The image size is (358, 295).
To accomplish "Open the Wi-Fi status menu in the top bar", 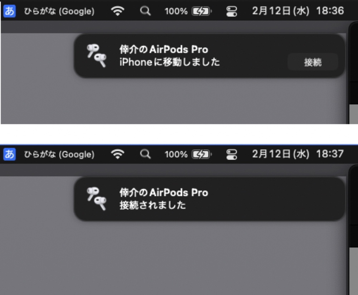I will click(117, 11).
